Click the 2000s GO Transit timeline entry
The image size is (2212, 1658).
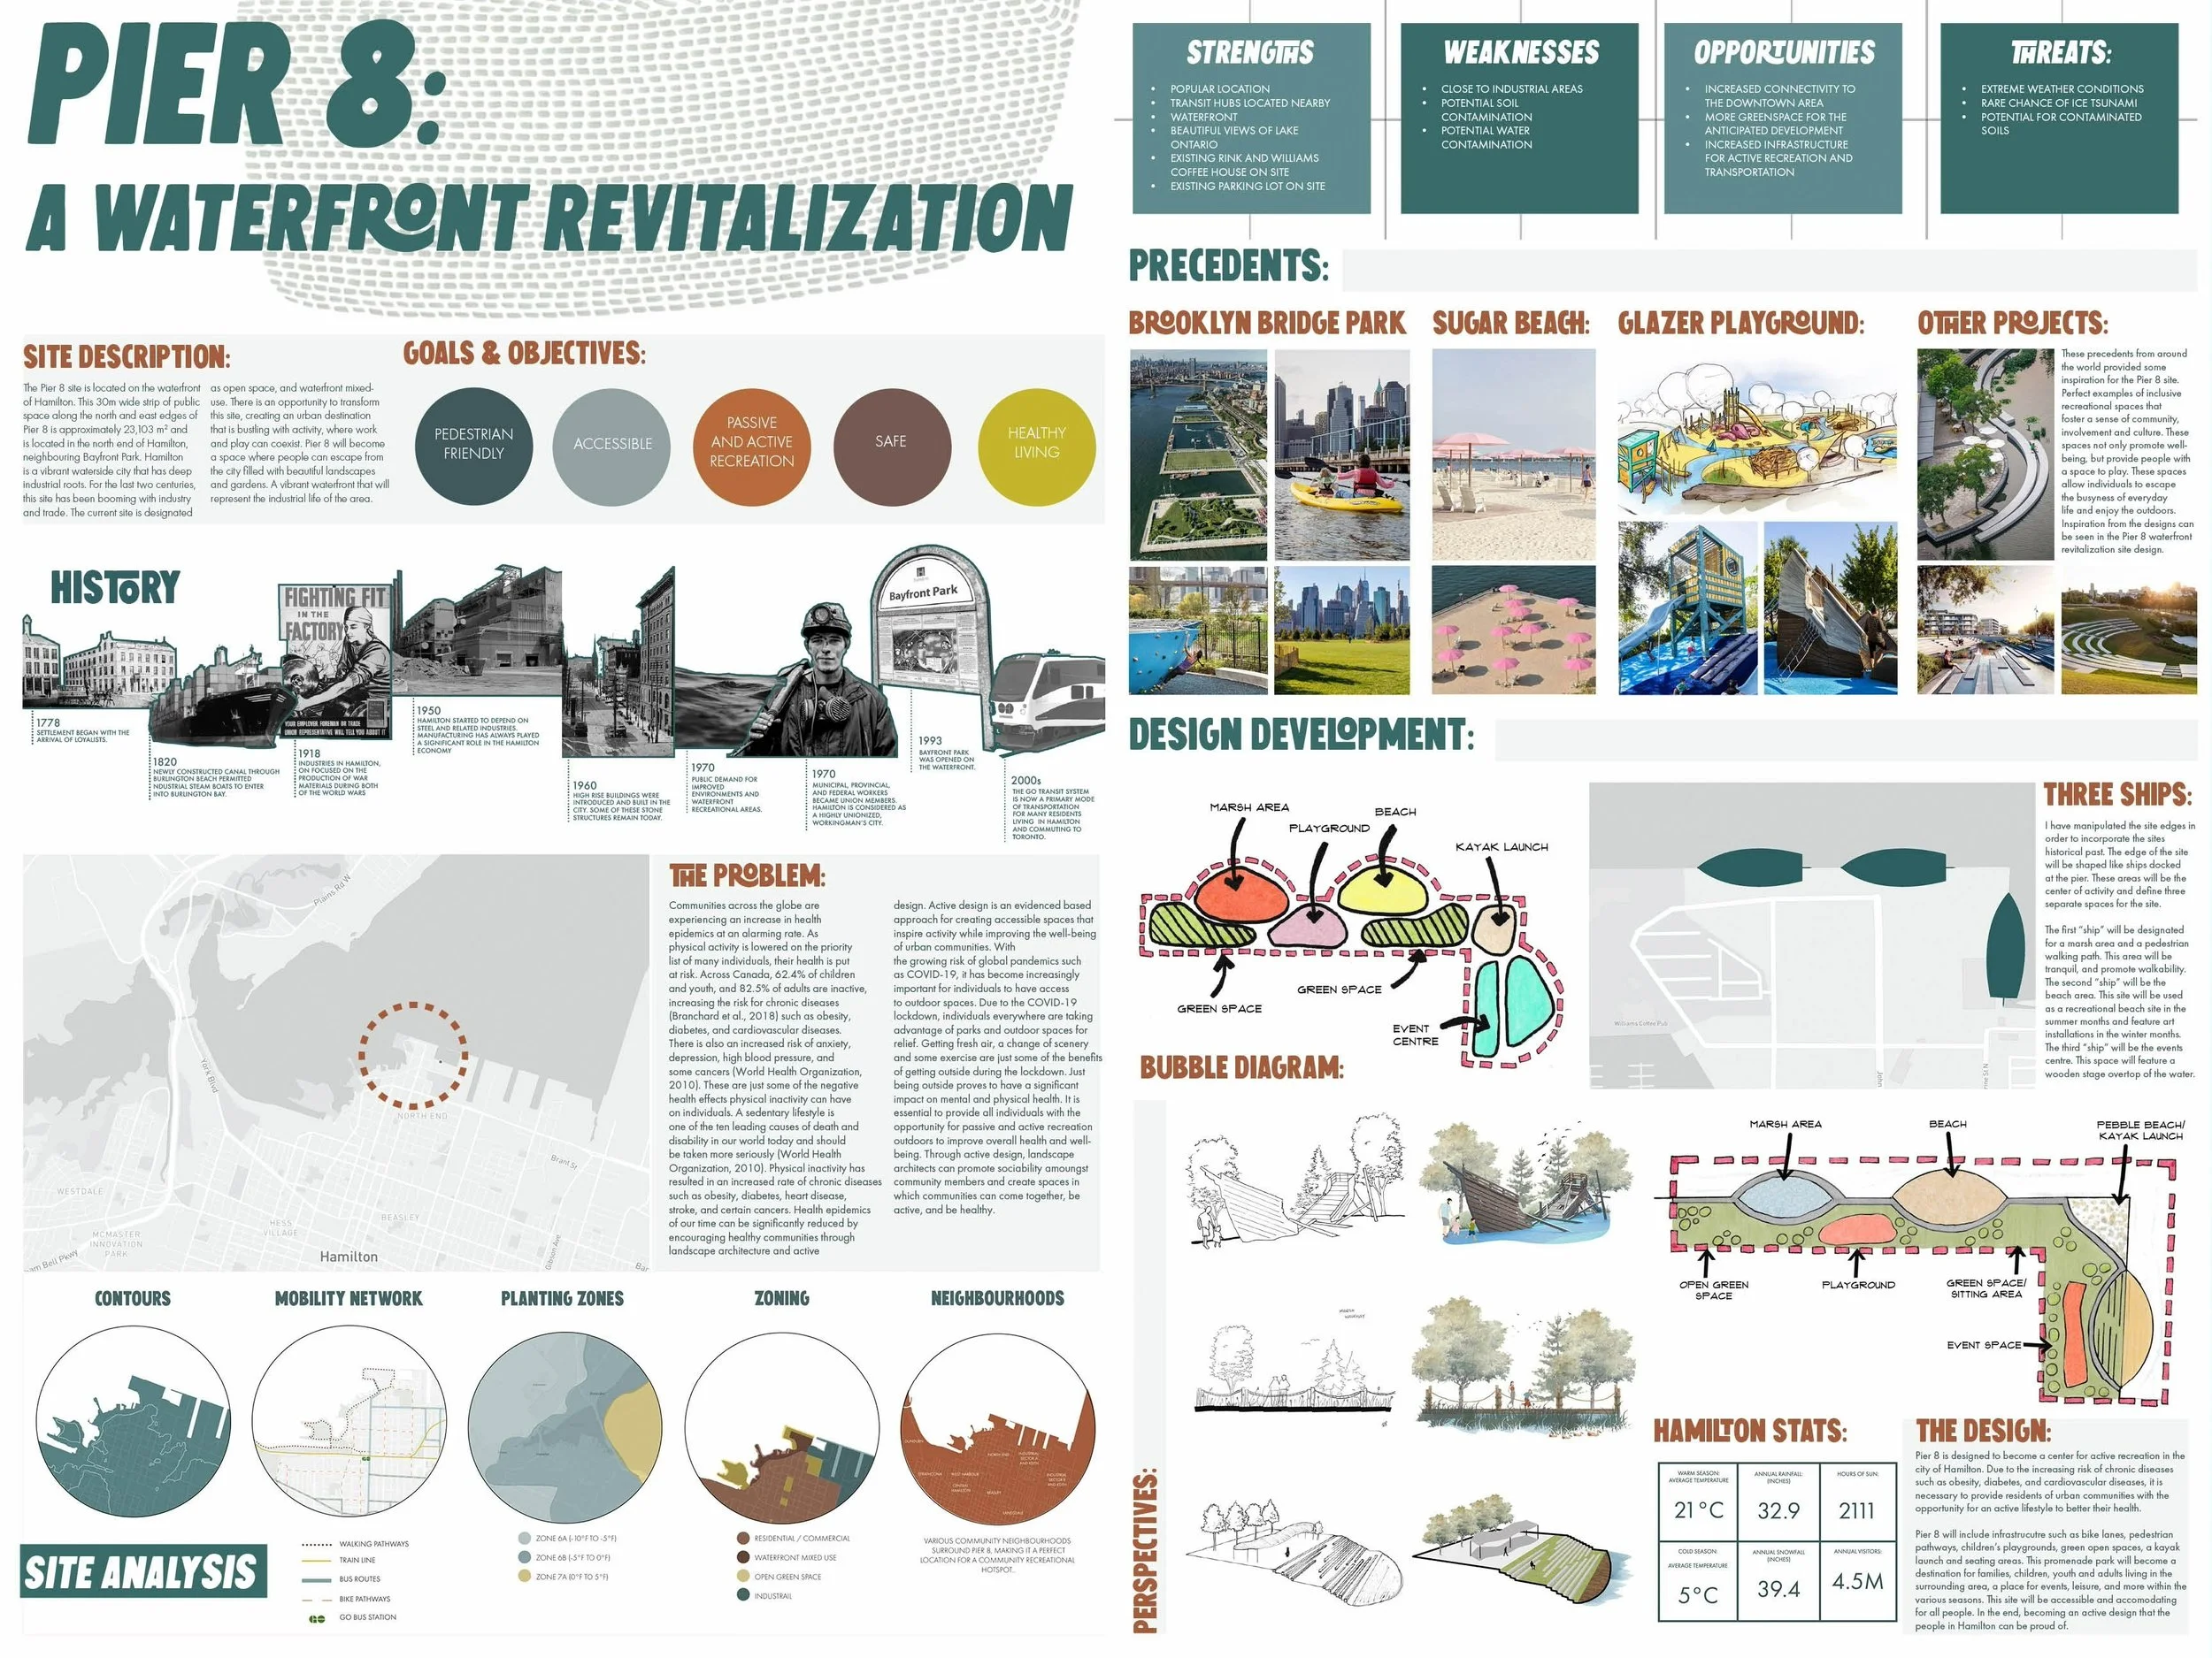click(1052, 807)
